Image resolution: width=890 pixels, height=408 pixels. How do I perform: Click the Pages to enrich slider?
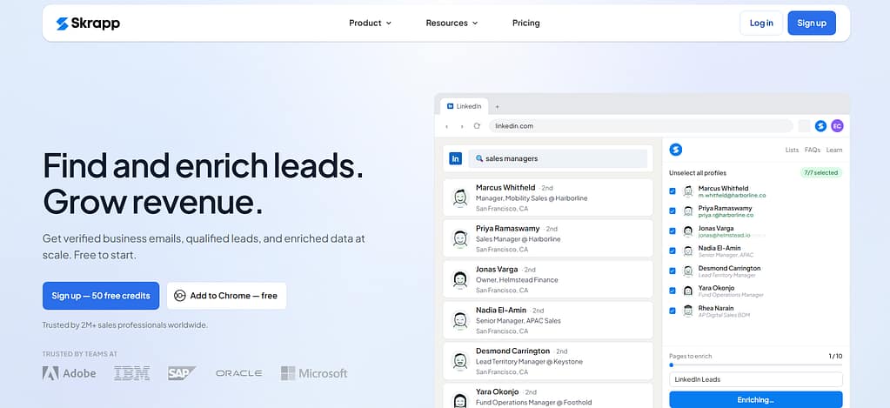click(x=755, y=365)
